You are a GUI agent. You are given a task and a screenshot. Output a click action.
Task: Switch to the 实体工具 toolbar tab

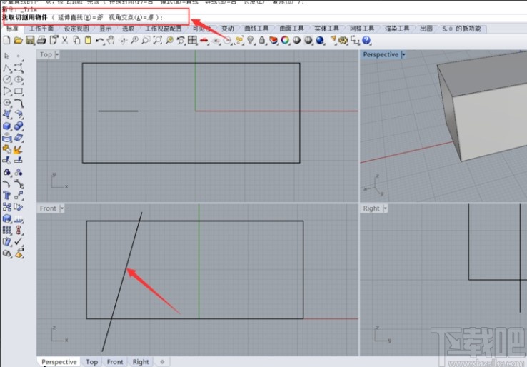pos(326,29)
